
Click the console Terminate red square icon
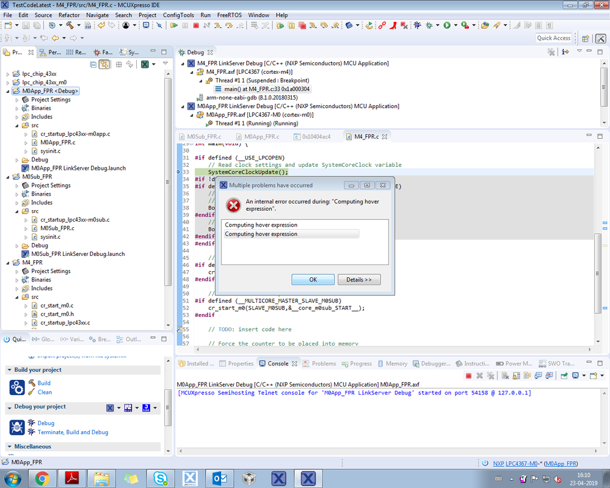(x=469, y=376)
